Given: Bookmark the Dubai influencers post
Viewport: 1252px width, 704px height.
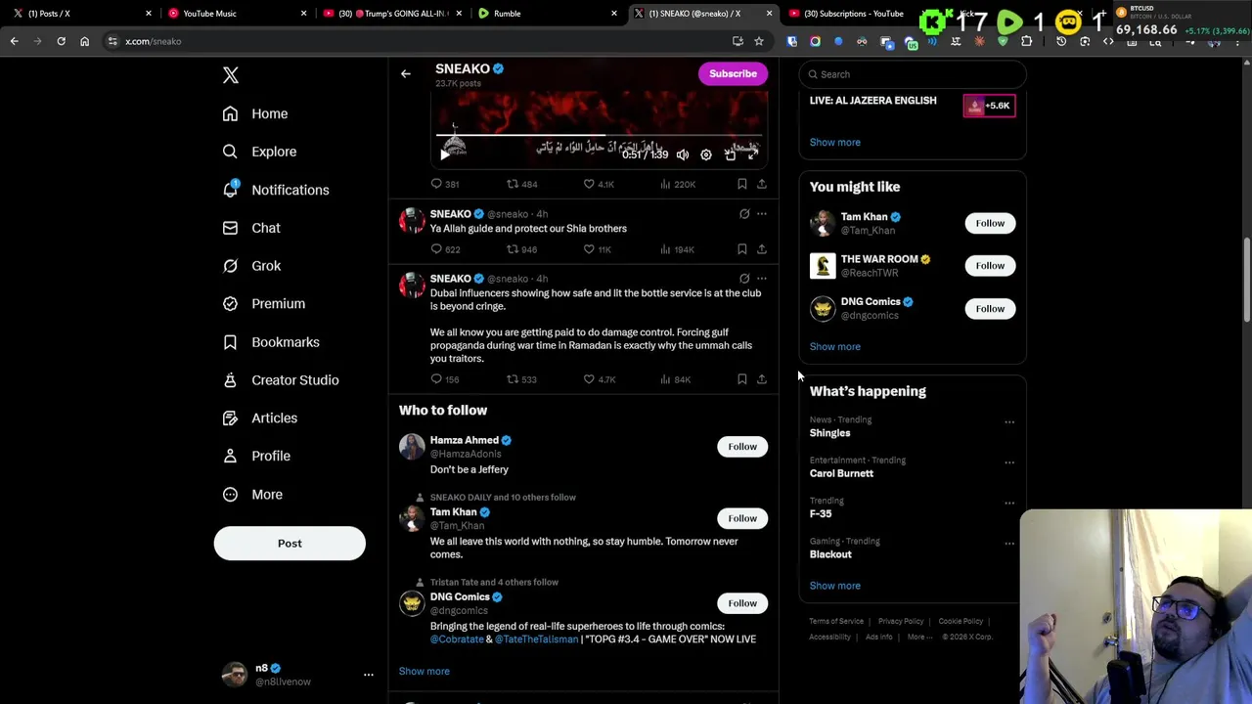Looking at the screenshot, I should (x=742, y=379).
